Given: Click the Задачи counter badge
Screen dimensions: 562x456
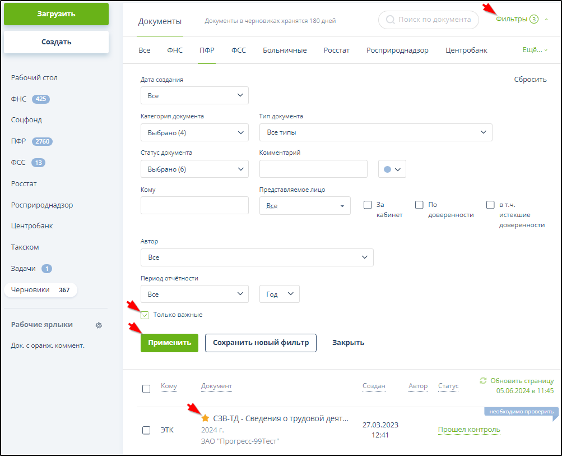Looking at the screenshot, I should pyautogui.click(x=47, y=269).
